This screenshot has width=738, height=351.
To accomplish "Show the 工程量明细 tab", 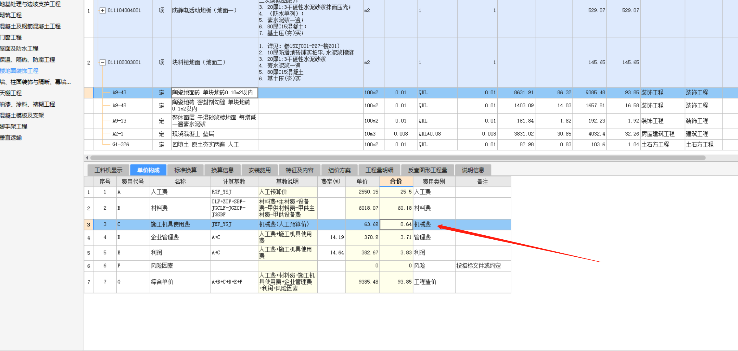I will click(x=379, y=170).
